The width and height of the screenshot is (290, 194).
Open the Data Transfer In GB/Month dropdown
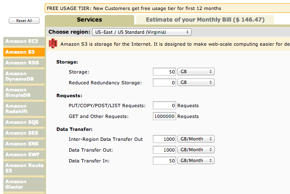(x=196, y=160)
